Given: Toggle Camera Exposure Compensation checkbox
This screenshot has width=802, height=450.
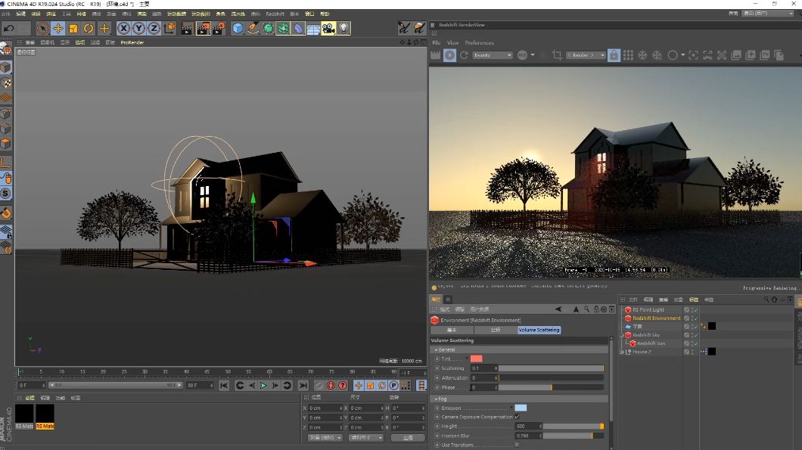Looking at the screenshot, I should click(x=517, y=417).
